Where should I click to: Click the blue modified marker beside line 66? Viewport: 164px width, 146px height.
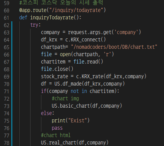[12, 55]
